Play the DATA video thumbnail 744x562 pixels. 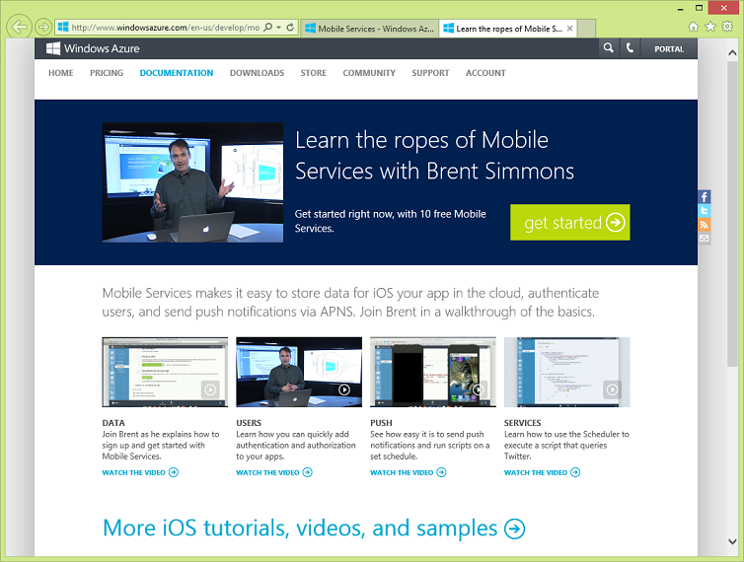165,373
